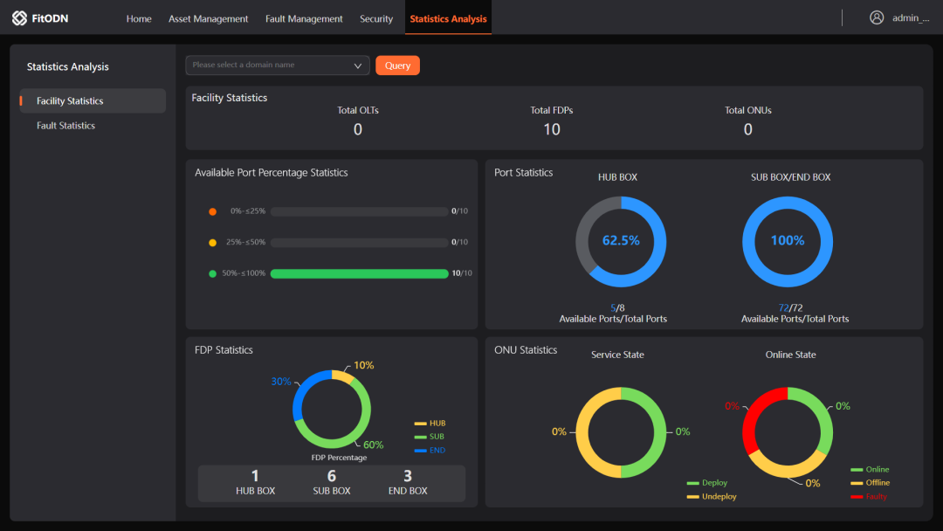This screenshot has width=943, height=531.
Task: Toggle the HUB legend in FDP Statistics
Action: coord(430,424)
